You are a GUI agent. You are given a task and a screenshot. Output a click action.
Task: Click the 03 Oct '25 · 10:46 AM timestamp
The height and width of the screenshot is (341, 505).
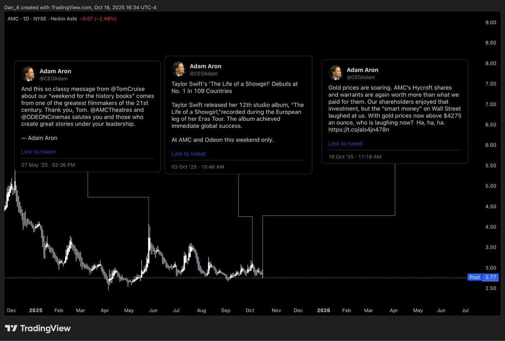click(x=198, y=167)
